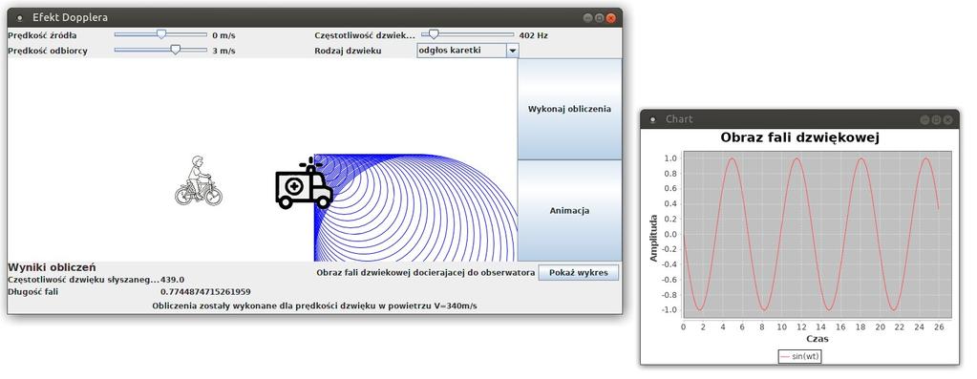The width and height of the screenshot is (977, 379).
Task: Adjust the Prędkość źródła slider
Action: (160, 35)
